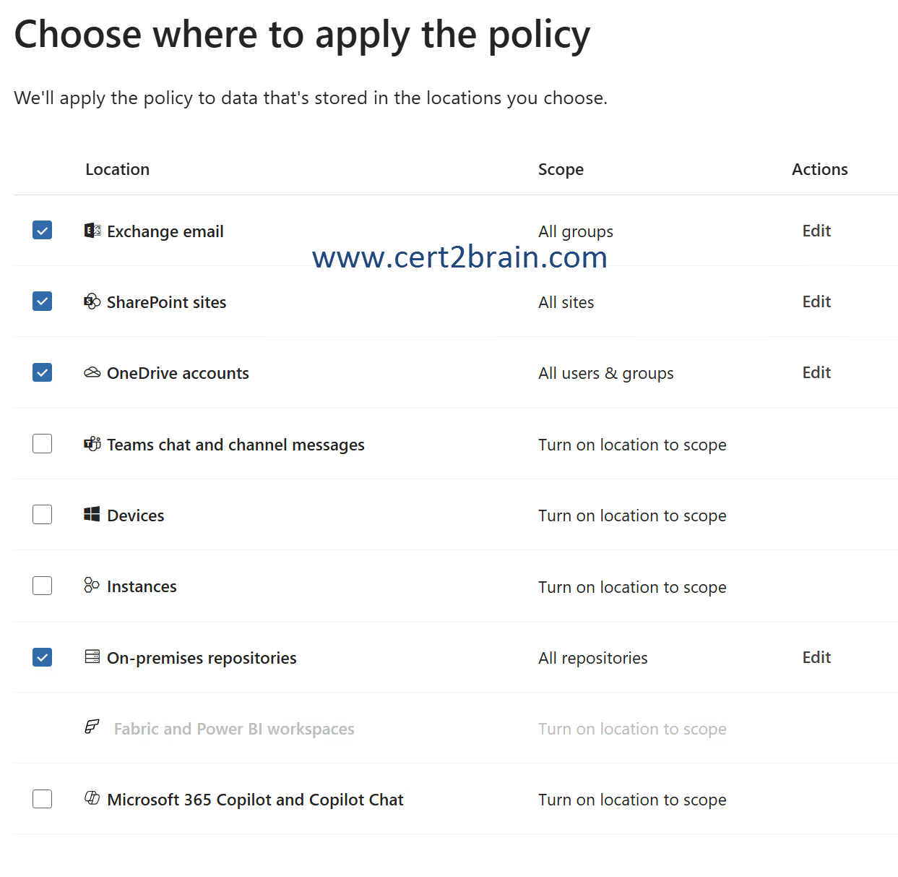The image size is (898, 877).
Task: Click the Teams chat icon
Action: coord(92,444)
